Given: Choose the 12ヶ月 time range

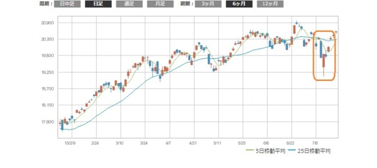Looking at the screenshot, I should click(270, 4).
